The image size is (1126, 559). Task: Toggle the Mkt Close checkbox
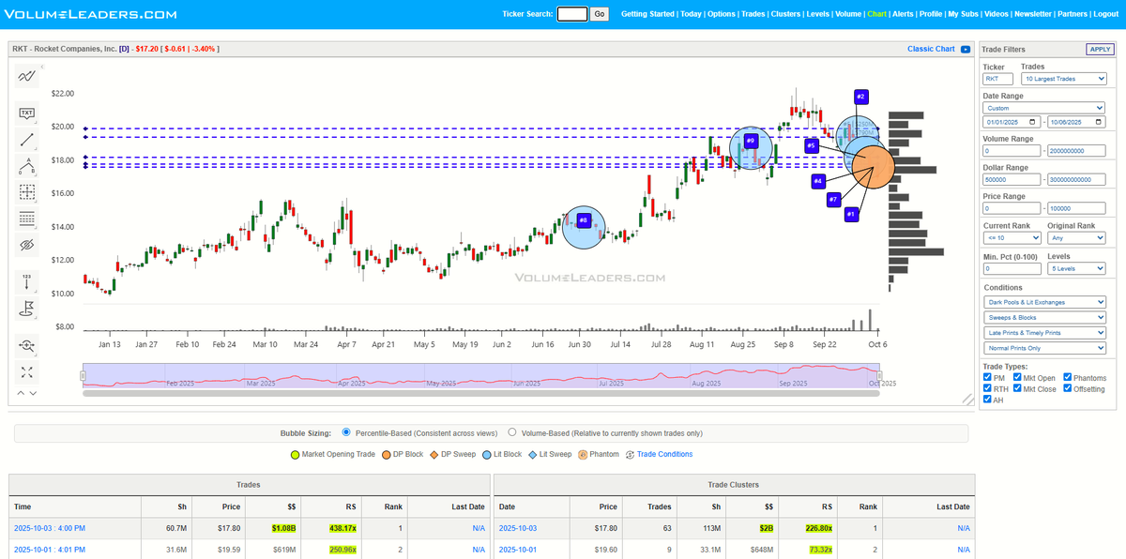coord(1018,388)
